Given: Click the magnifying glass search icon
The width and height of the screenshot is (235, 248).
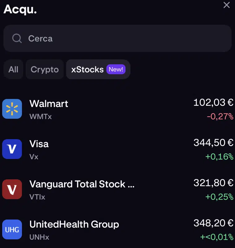Looking at the screenshot, I should point(17,39).
